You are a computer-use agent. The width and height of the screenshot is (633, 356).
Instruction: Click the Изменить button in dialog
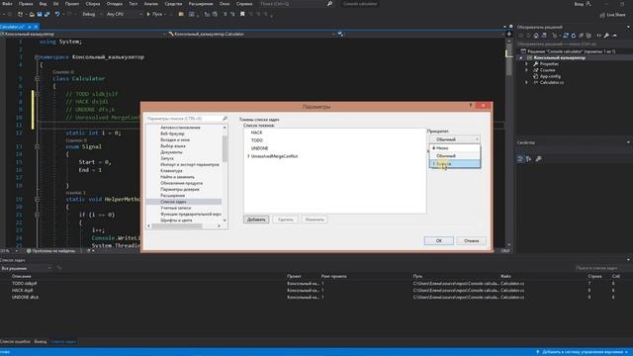pyautogui.click(x=315, y=220)
